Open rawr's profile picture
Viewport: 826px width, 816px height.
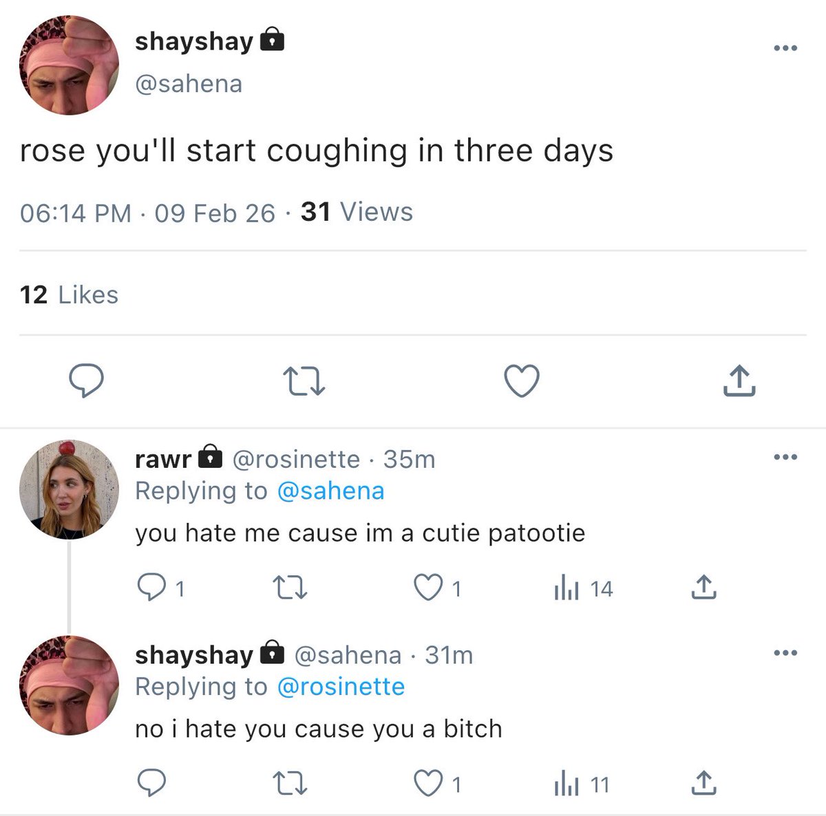coord(69,489)
